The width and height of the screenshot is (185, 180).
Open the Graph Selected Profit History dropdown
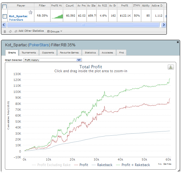point(52,60)
